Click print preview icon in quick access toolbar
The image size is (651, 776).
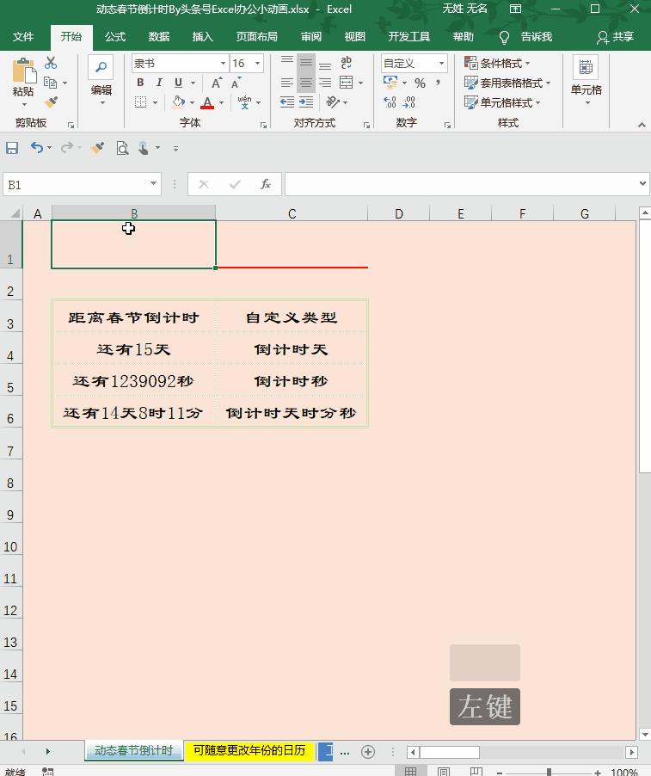(x=122, y=147)
